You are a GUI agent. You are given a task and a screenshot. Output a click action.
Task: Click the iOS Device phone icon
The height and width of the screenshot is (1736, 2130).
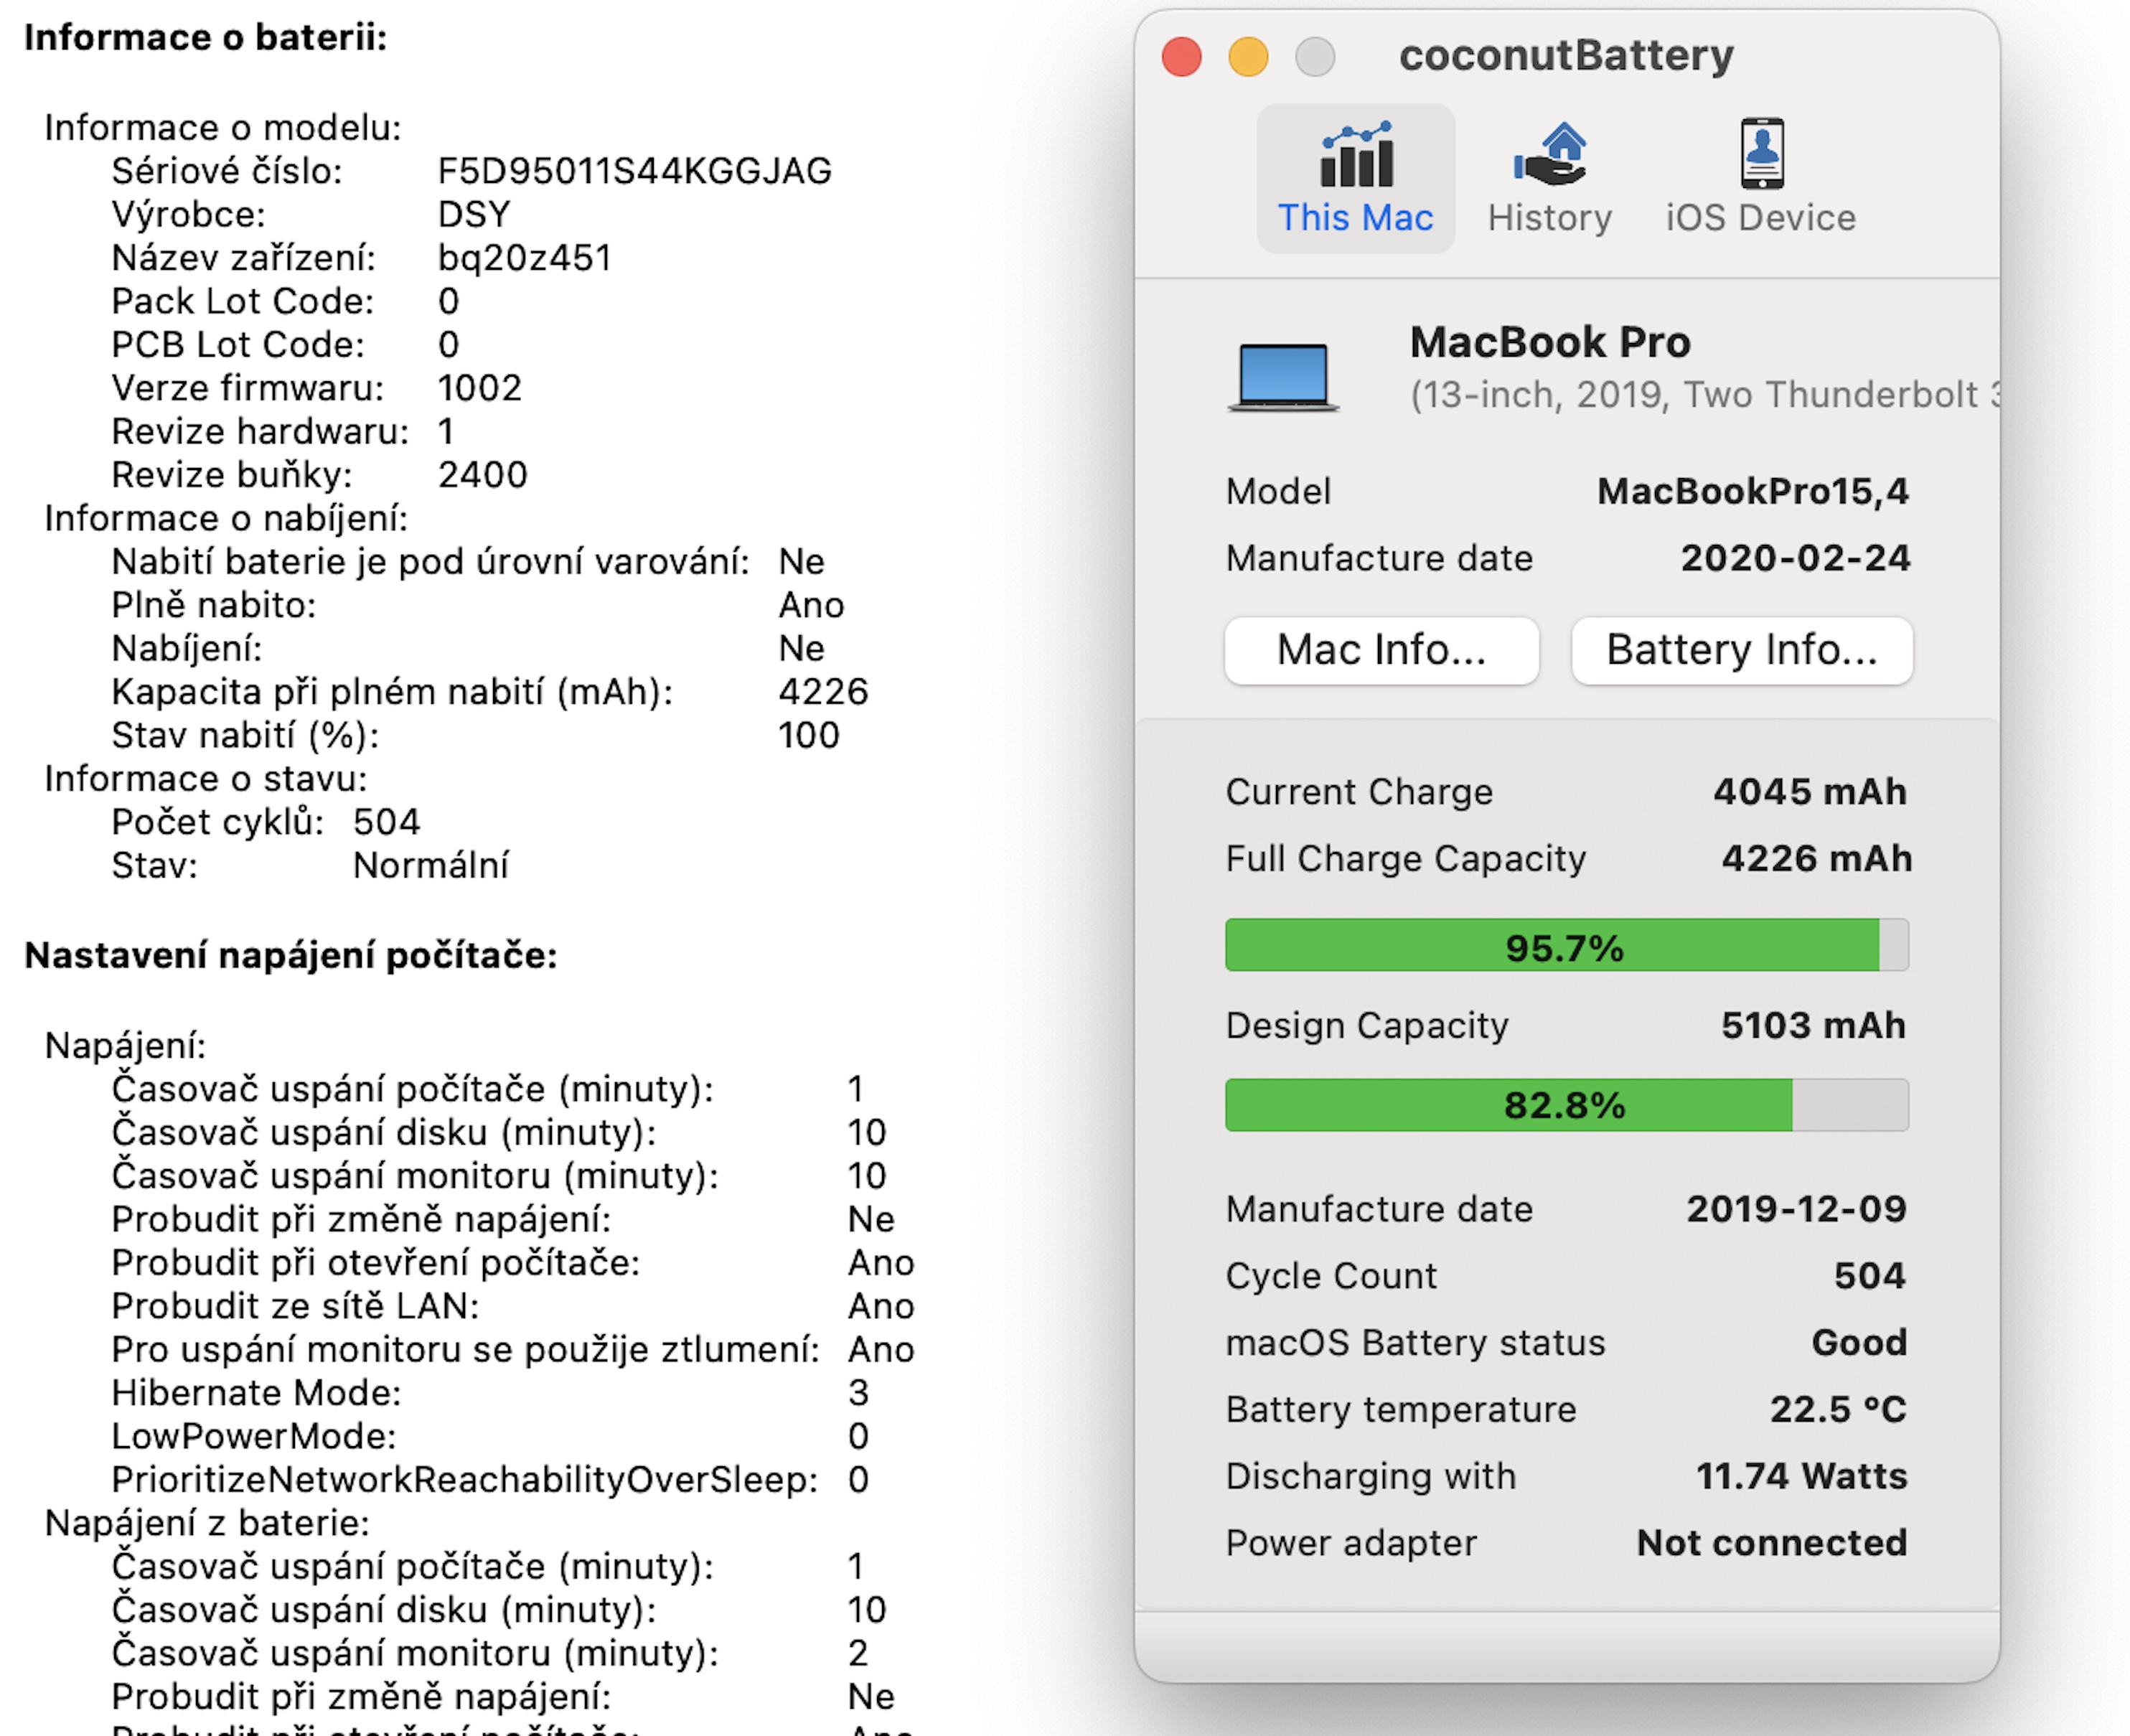tap(1761, 154)
